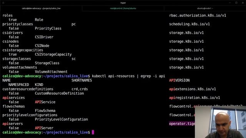Open the Hyper hamburger menu icon
The height and width of the screenshot is (138, 246).
3,3
